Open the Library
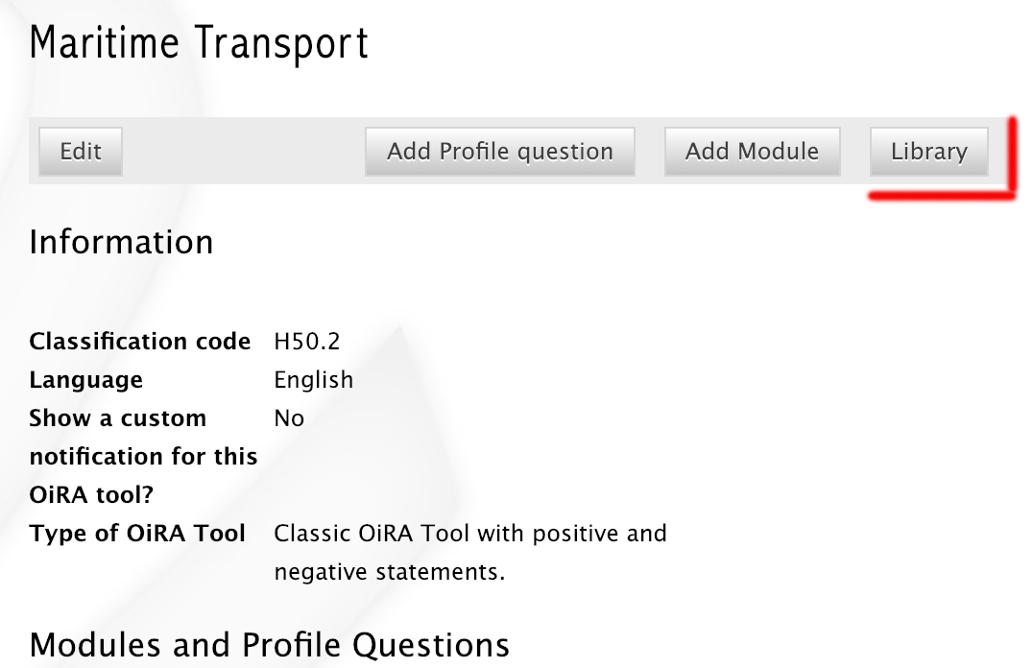Image resolution: width=1033 pixels, height=668 pixels. tap(928, 152)
